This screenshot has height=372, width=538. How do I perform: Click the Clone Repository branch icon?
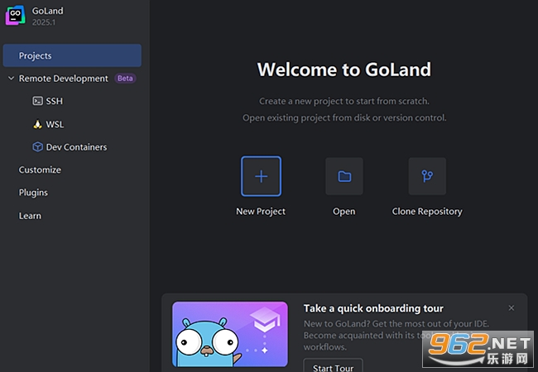427,176
